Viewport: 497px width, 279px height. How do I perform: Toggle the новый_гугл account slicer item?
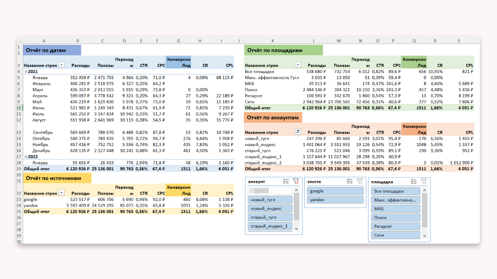[x=270, y=200]
